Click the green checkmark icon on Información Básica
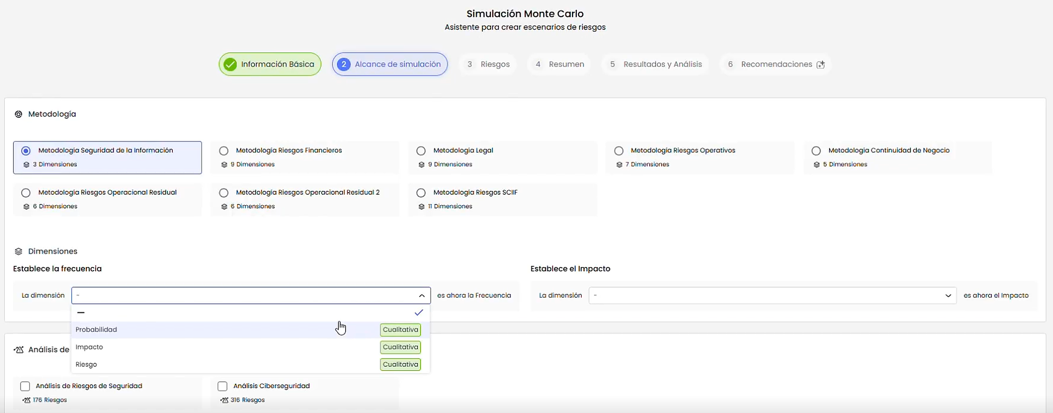This screenshot has height=413, width=1053. click(230, 64)
